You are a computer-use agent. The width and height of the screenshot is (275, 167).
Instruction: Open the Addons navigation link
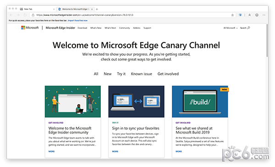(137, 28)
